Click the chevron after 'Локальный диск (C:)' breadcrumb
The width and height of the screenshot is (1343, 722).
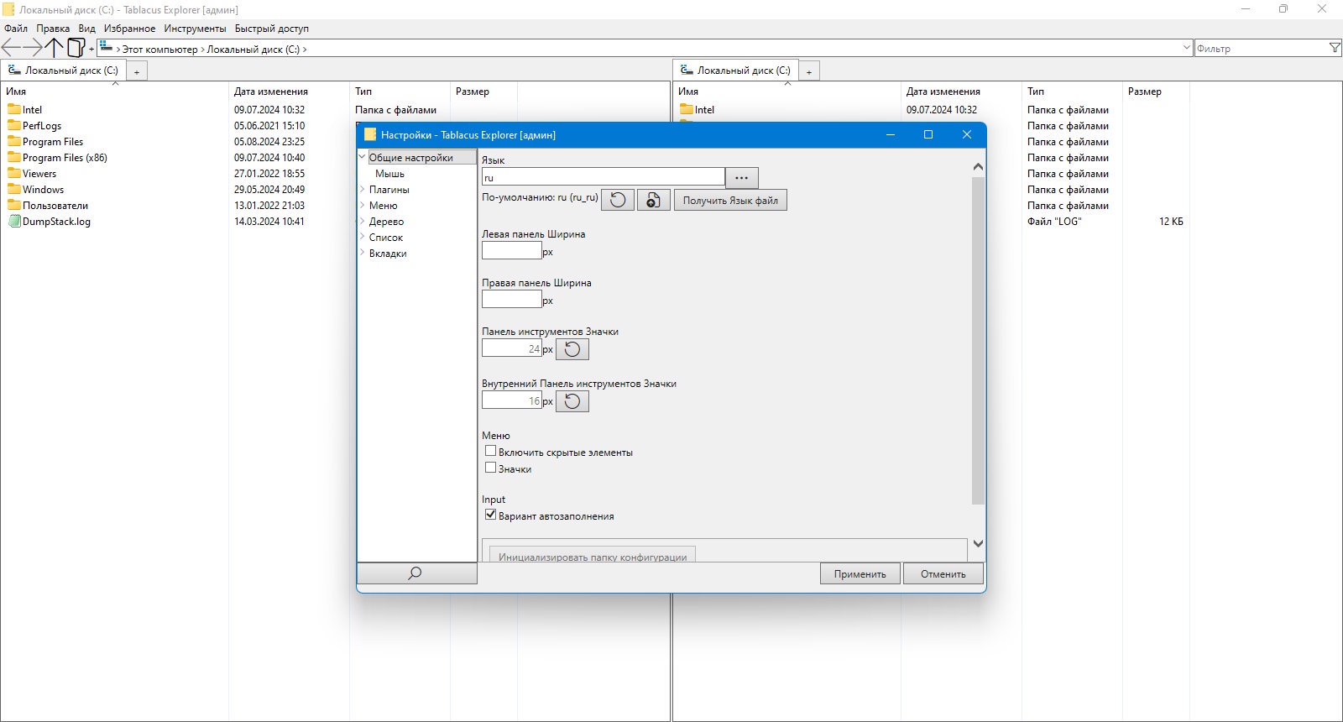point(305,50)
